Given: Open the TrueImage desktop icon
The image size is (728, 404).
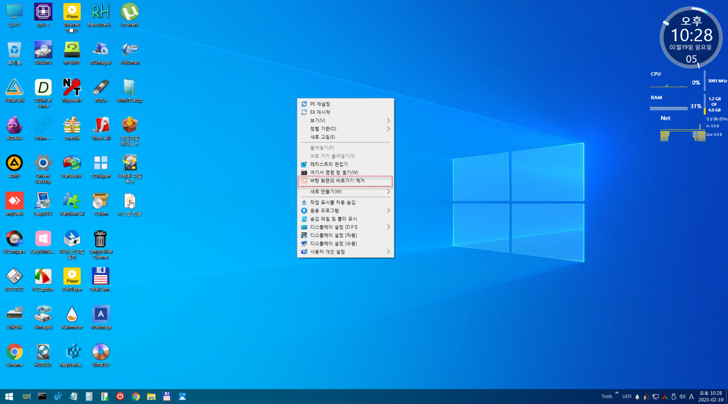Looking at the screenshot, I should (x=101, y=317).
